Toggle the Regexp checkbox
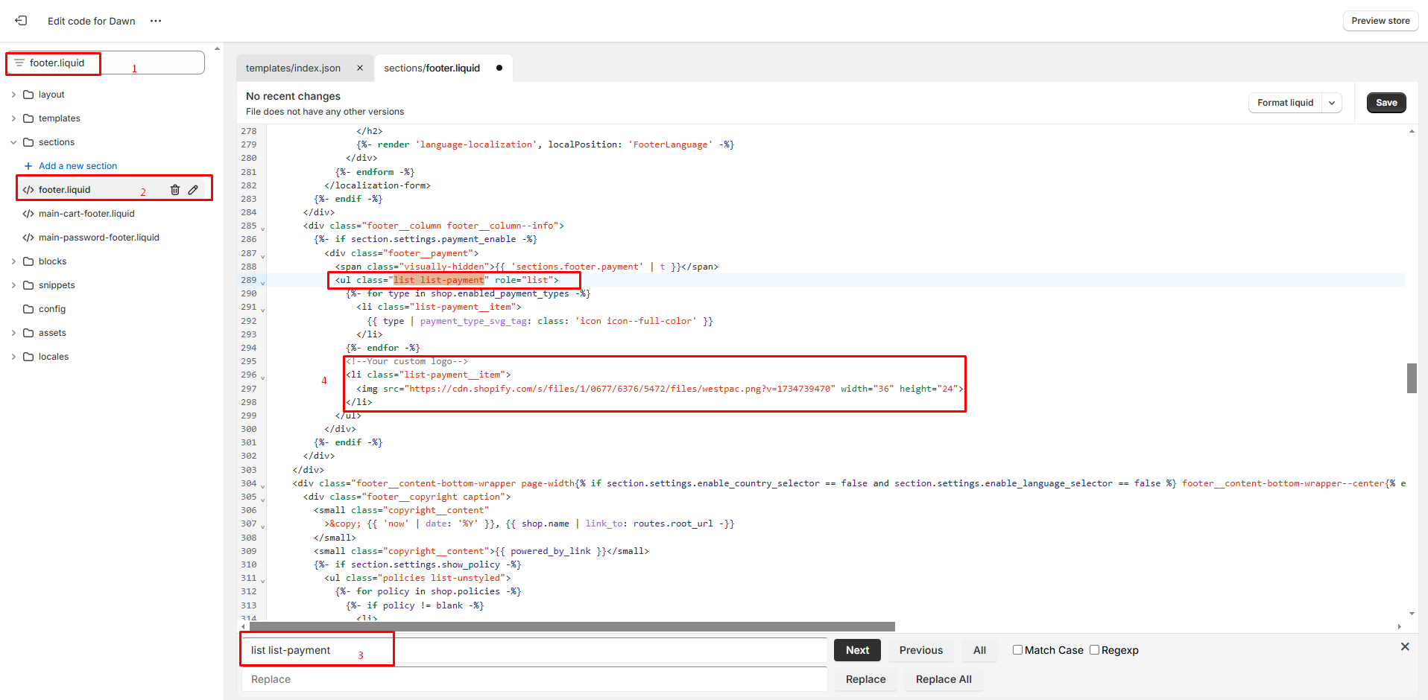Screen dimensions: 1428x700 pyautogui.click(x=1095, y=650)
